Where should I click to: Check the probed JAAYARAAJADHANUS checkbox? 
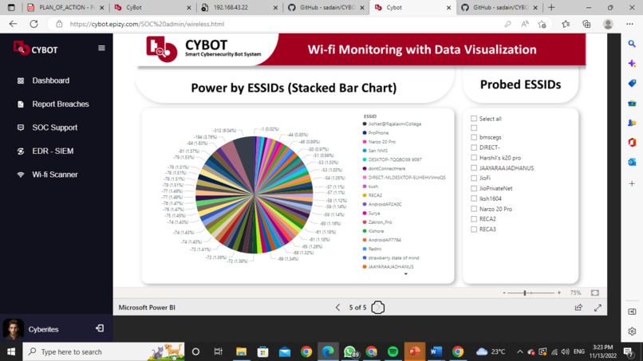pos(474,168)
